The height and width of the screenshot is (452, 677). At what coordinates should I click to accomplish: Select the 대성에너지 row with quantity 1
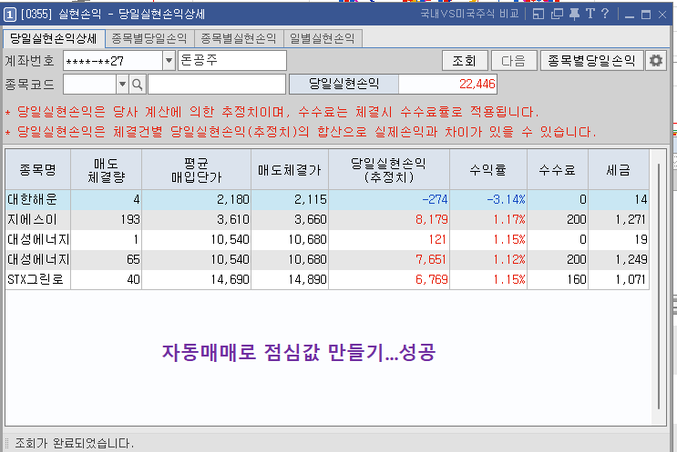pyautogui.click(x=327, y=239)
